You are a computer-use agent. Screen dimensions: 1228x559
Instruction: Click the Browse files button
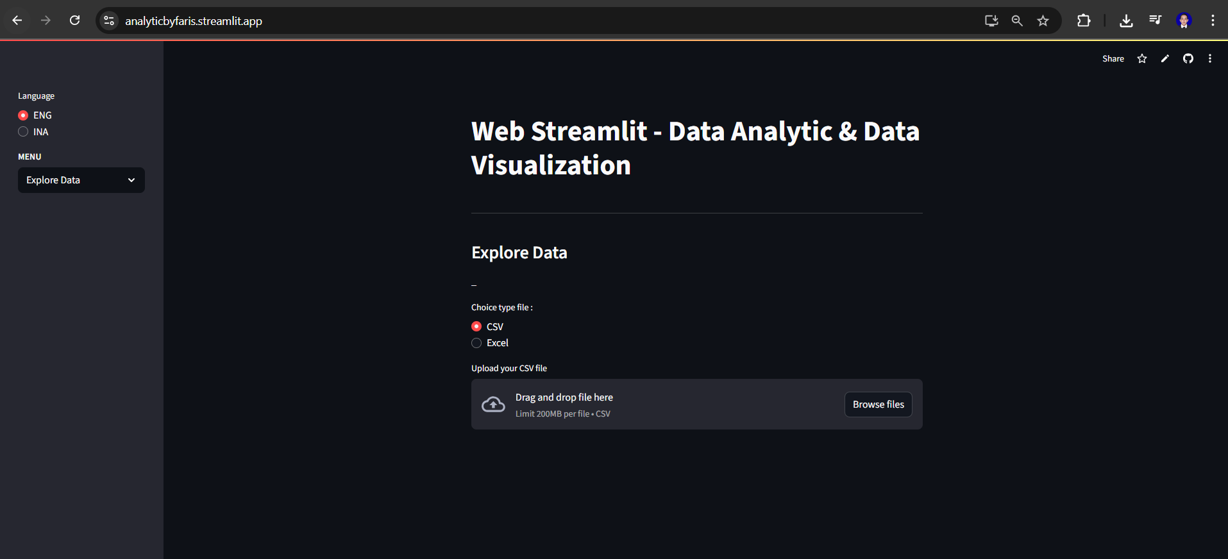point(879,405)
